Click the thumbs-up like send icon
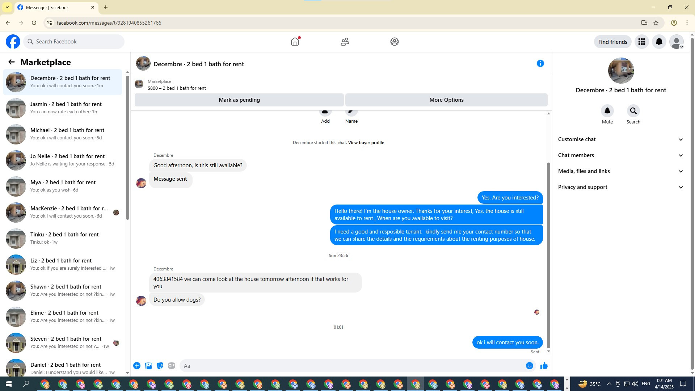Image resolution: width=695 pixels, height=391 pixels. pyautogui.click(x=544, y=366)
